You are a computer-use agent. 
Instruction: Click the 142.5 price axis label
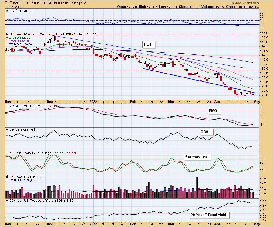pos(264,55)
